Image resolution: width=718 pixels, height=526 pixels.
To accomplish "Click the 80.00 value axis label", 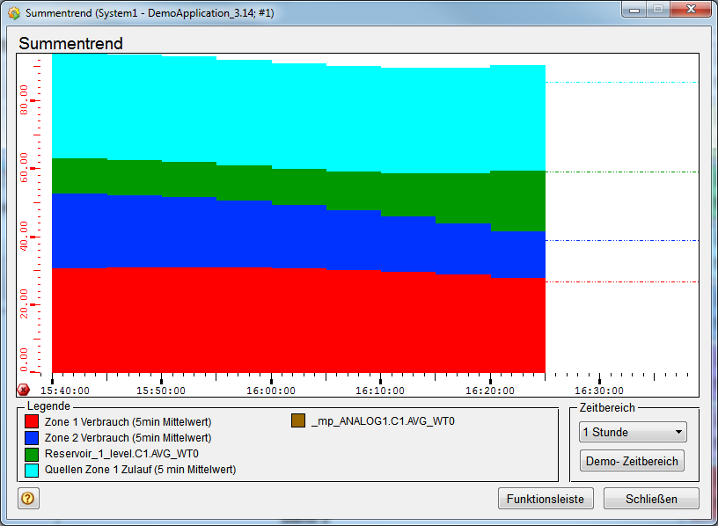I will (24, 99).
